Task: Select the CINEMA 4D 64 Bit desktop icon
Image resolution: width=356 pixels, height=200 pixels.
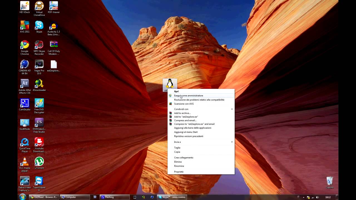Action: coord(24,67)
